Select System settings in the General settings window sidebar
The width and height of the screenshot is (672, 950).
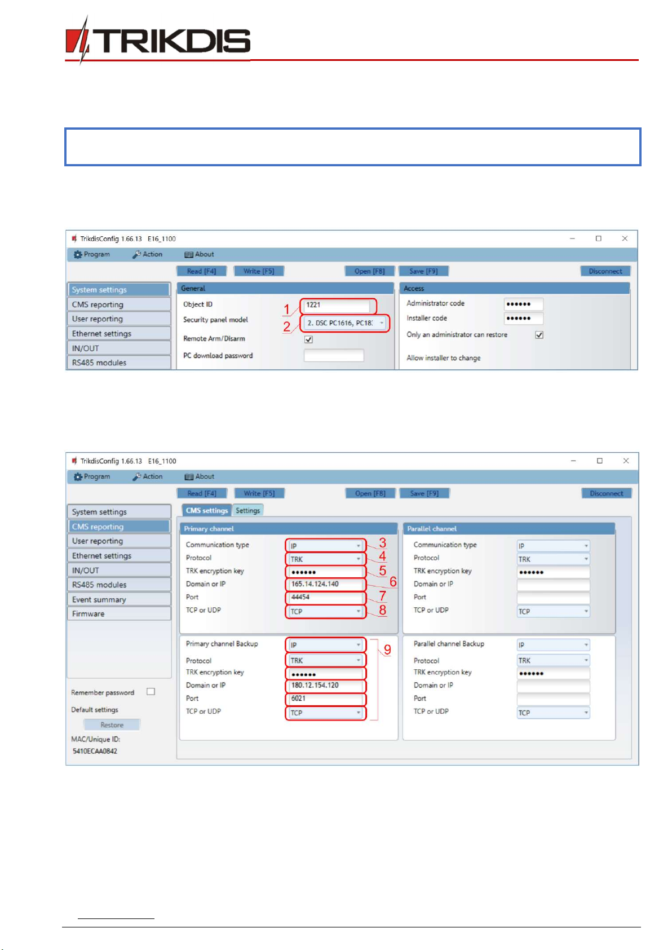tap(118, 289)
